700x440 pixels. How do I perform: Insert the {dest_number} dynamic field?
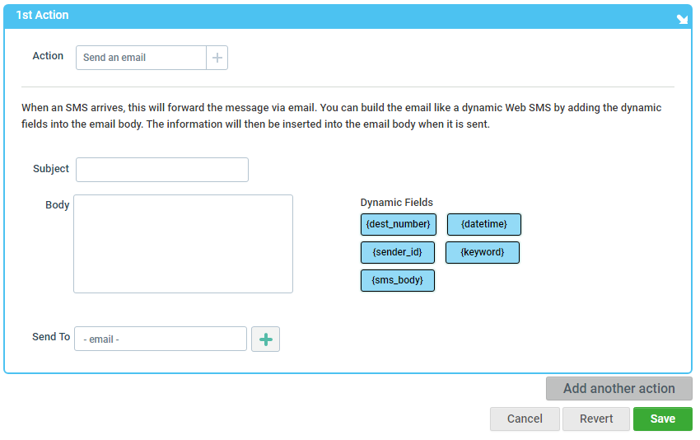399,224
